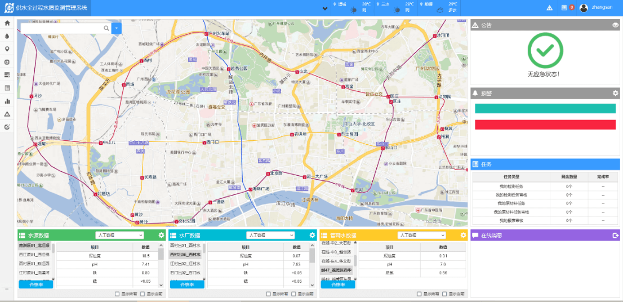The image size is (623, 302).
Task: Expand the weather chevron in top bar
Action: [x=324, y=8]
